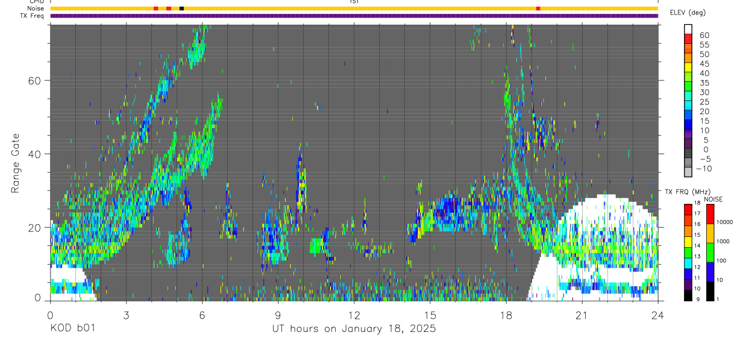Screen dimensions: 740x341
Task: Click the 24 tick label on the UT hours axis
Action: click(x=658, y=315)
